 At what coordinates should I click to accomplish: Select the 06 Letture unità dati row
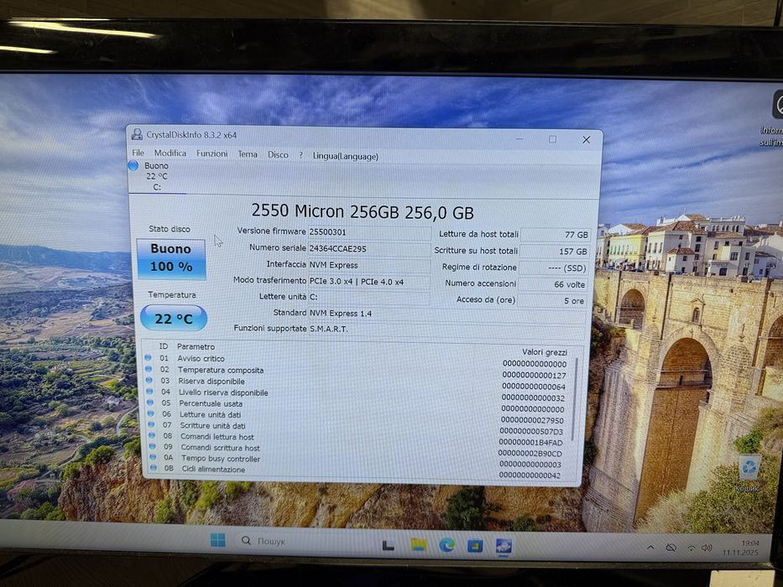(x=357, y=416)
